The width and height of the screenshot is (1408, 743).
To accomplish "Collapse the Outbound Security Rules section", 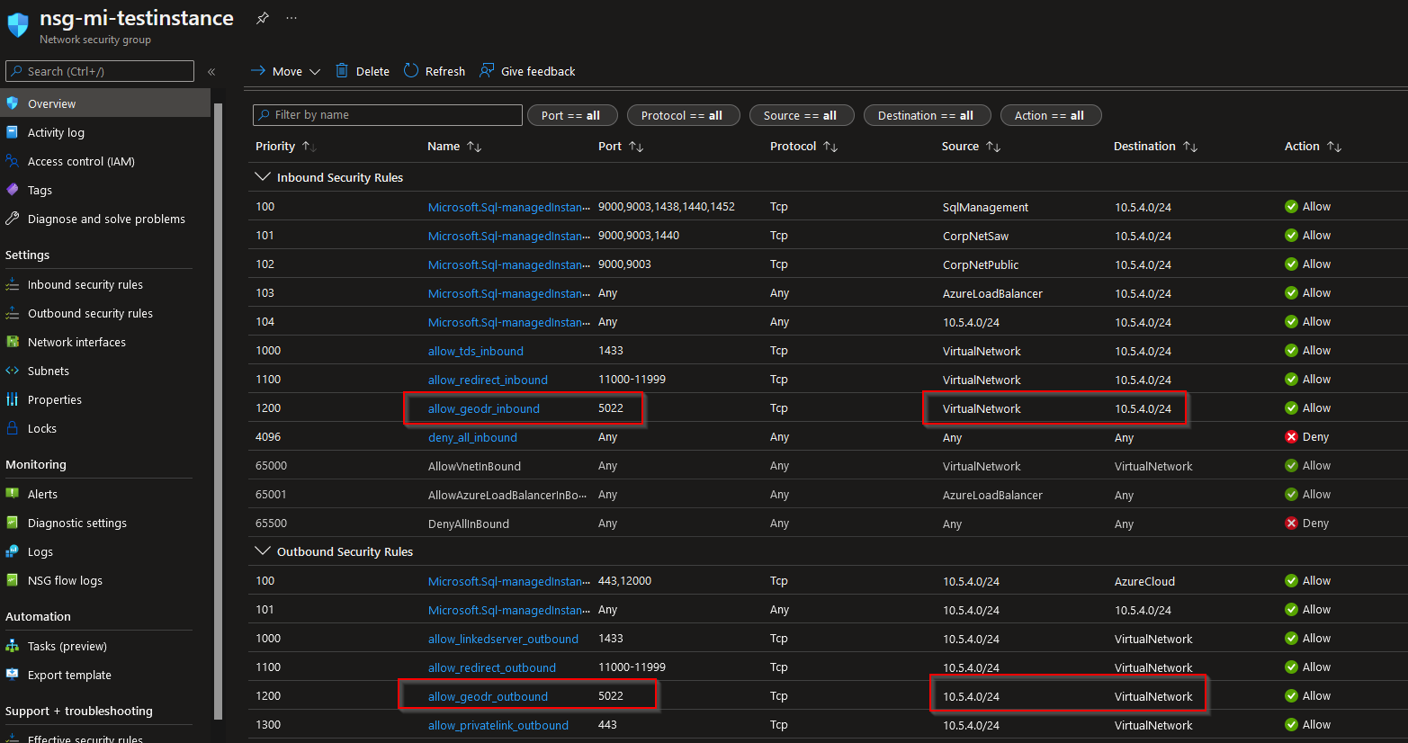I will point(263,551).
